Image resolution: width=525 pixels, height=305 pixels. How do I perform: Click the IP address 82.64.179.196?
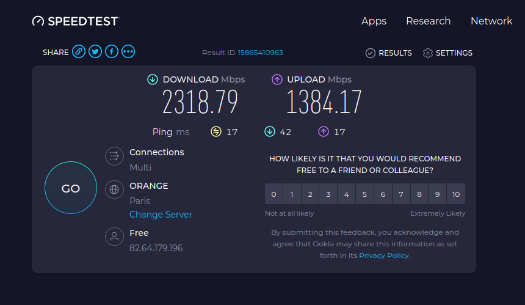tap(156, 248)
